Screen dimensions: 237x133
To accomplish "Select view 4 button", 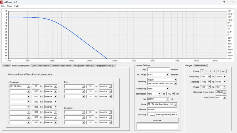I will 214,71.
